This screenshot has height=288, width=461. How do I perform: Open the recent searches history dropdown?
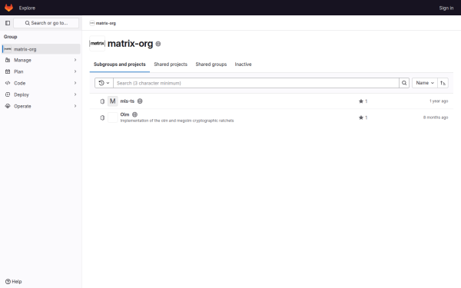click(104, 83)
